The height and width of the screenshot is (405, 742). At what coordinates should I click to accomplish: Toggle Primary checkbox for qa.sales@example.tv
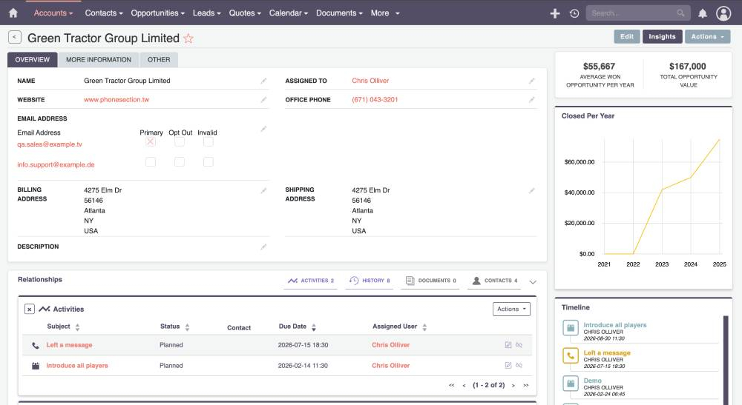tap(151, 141)
